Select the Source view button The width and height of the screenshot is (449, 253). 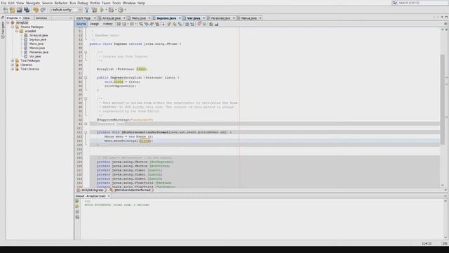81,24
